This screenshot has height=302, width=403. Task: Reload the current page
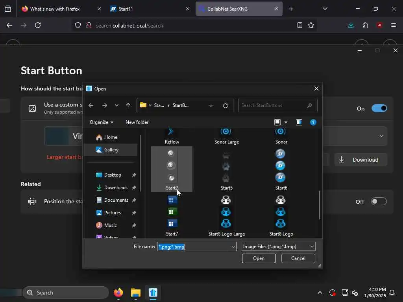tap(38, 25)
